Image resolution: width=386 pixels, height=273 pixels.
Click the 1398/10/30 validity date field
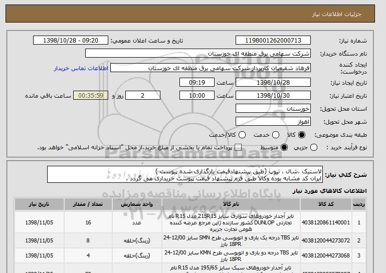coord(273,95)
